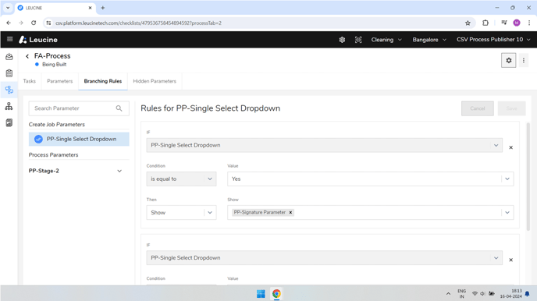This screenshot has width=537, height=301.
Task: Open the CSV Process Publisher 10 user menu
Action: pos(493,40)
